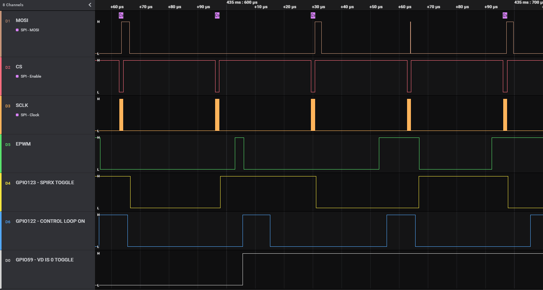Click the purple square icon beside SPI - Enable
Image resolution: width=543 pixels, height=290 pixels.
17,76
